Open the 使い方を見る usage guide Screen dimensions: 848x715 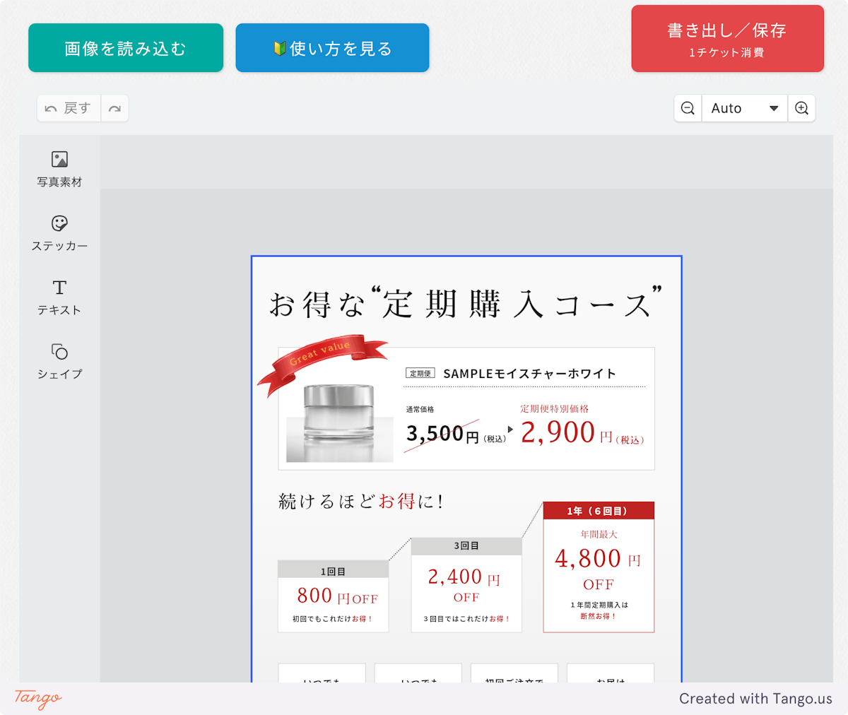[x=332, y=47]
